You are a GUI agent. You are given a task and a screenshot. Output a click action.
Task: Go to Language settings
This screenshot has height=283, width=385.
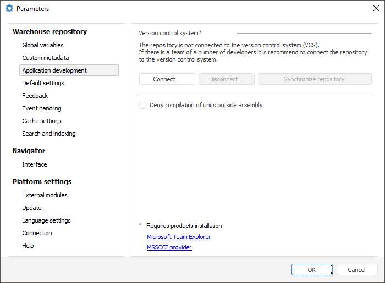pyautogui.click(x=46, y=220)
